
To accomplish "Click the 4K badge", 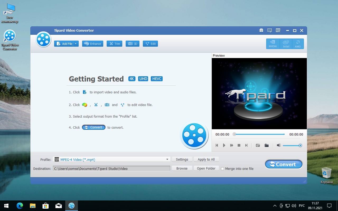I will [132, 79].
